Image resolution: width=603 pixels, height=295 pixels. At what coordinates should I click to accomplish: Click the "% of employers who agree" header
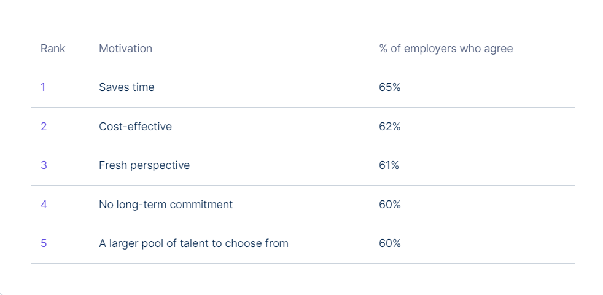pyautogui.click(x=446, y=49)
